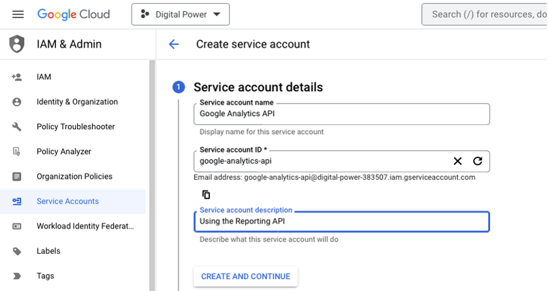Screen dimensions: 548x291
Task: Open the Digital Power project selector
Action: pyautogui.click(x=180, y=14)
